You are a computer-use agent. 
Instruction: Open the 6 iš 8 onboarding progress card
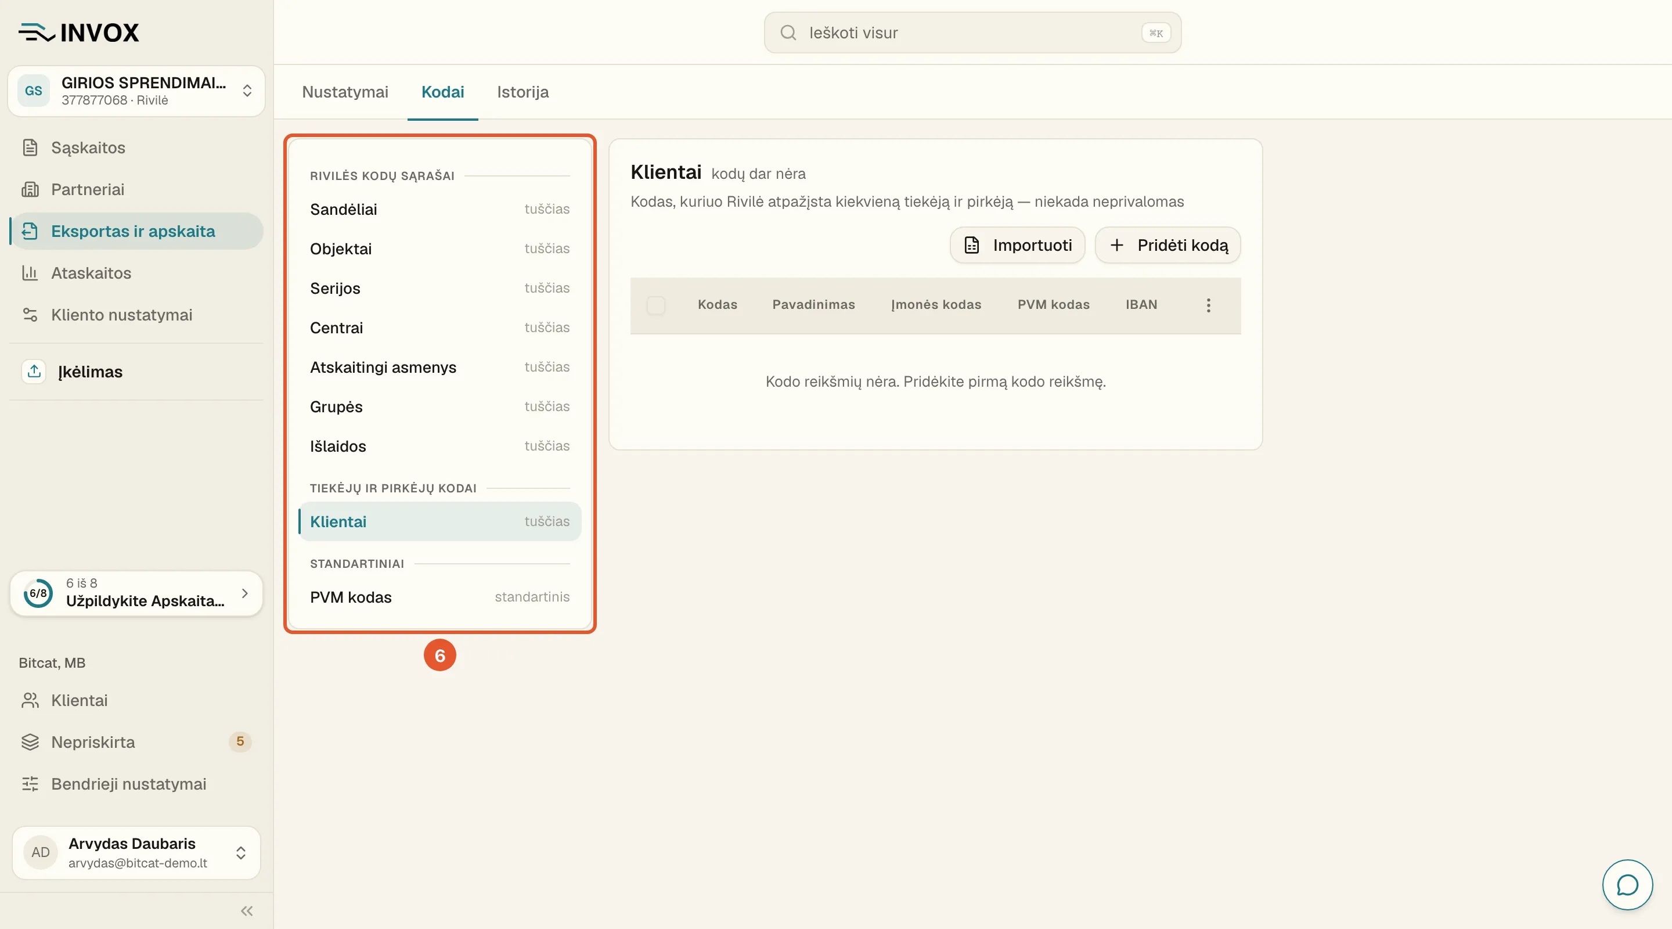136,593
